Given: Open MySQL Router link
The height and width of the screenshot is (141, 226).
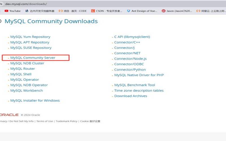Looking at the screenshot, I should 23,69.
